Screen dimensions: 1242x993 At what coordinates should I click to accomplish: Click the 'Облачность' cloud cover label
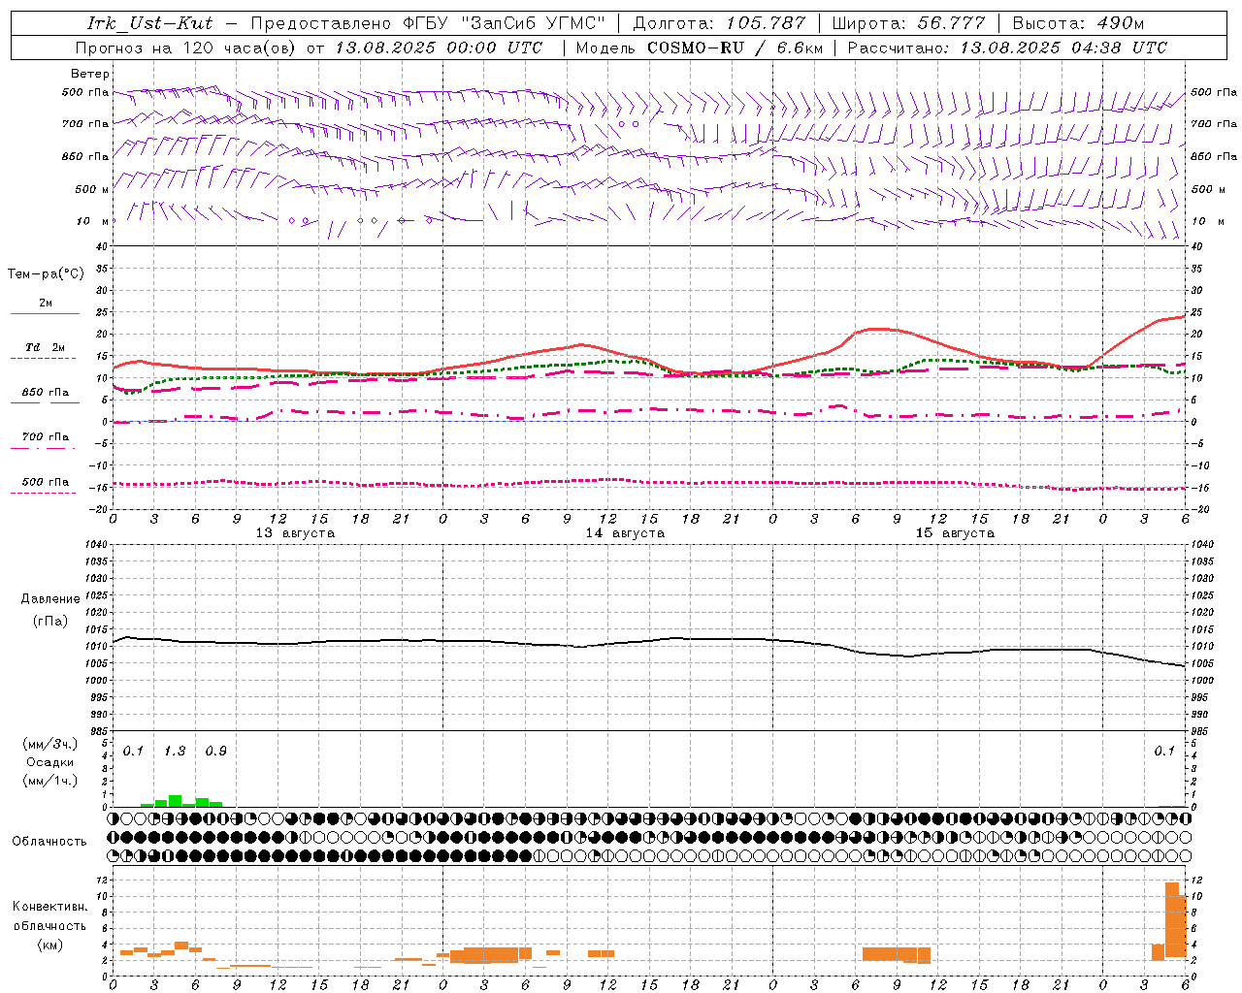(49, 841)
